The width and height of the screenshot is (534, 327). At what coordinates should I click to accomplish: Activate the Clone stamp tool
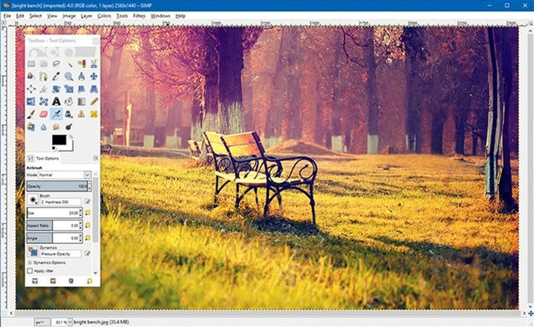tap(82, 114)
